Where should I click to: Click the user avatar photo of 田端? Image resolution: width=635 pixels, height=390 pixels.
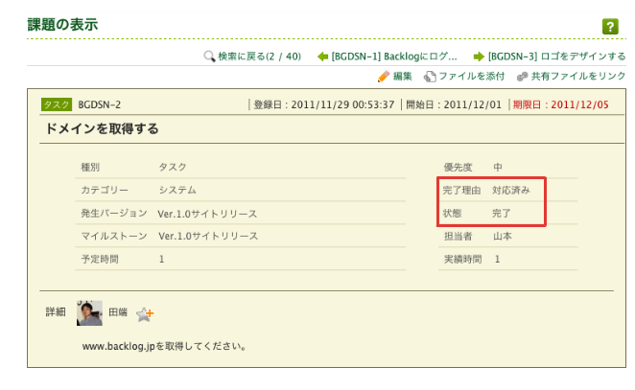pyautogui.click(x=89, y=313)
